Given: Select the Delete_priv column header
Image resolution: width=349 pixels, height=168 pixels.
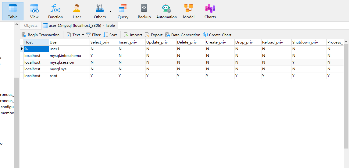Looking at the screenshot, I should [x=191, y=42].
